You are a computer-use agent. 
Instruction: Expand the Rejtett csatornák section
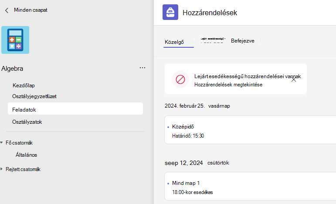(x=1, y=169)
